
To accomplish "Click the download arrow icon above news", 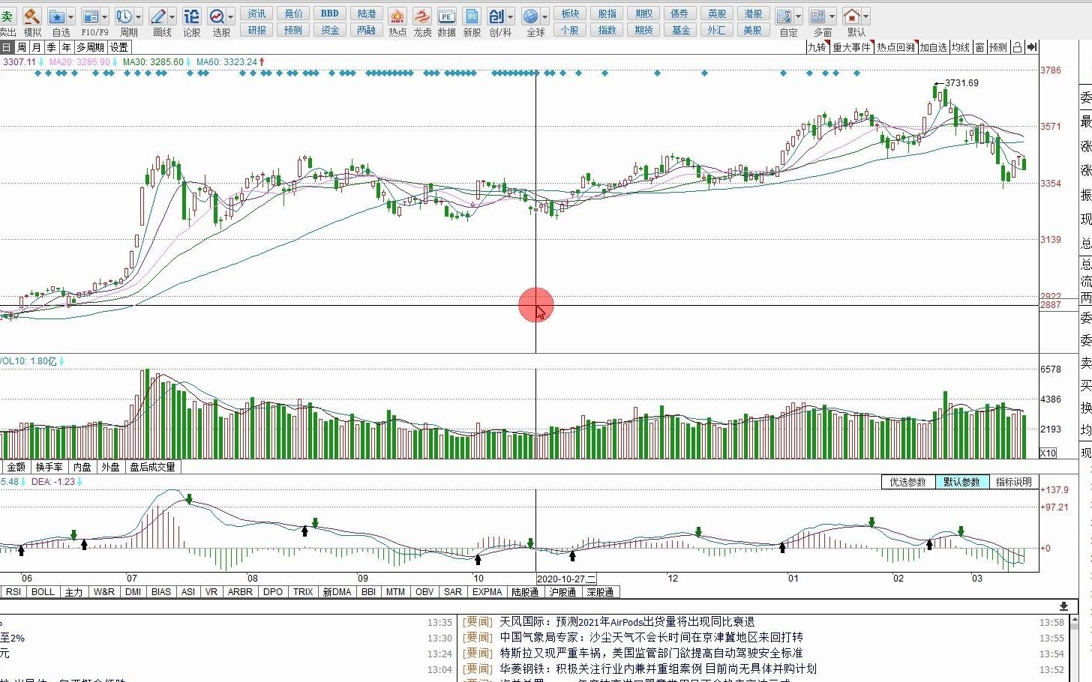I will point(1063,606).
